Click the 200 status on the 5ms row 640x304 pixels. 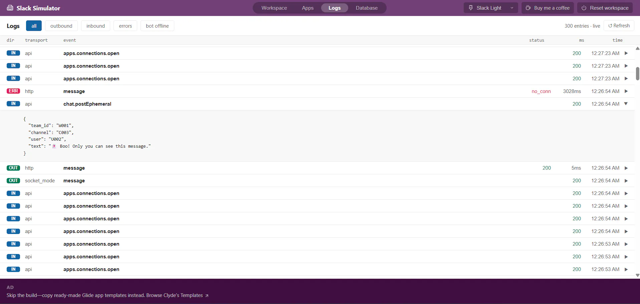[x=547, y=168]
